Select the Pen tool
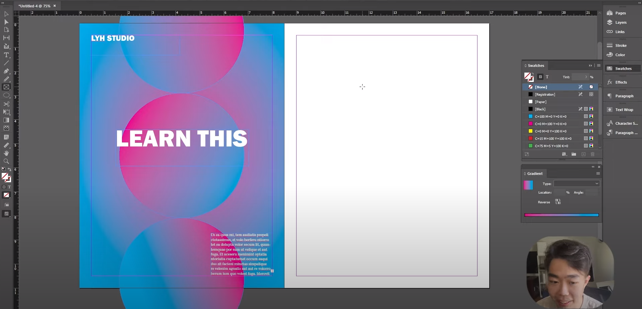Screen dimensions: 642x309 point(6,71)
